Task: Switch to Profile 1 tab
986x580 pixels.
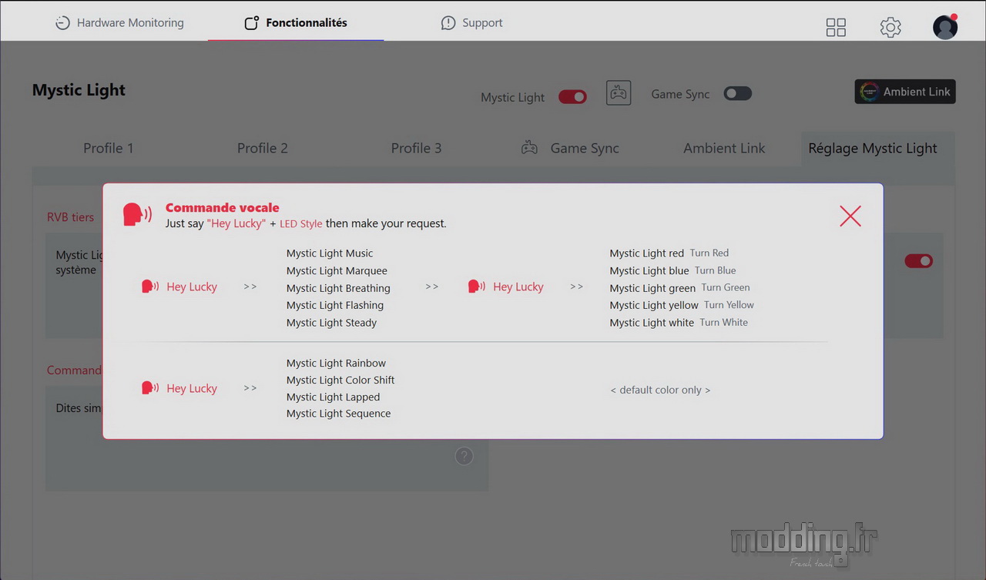Action: [109, 148]
